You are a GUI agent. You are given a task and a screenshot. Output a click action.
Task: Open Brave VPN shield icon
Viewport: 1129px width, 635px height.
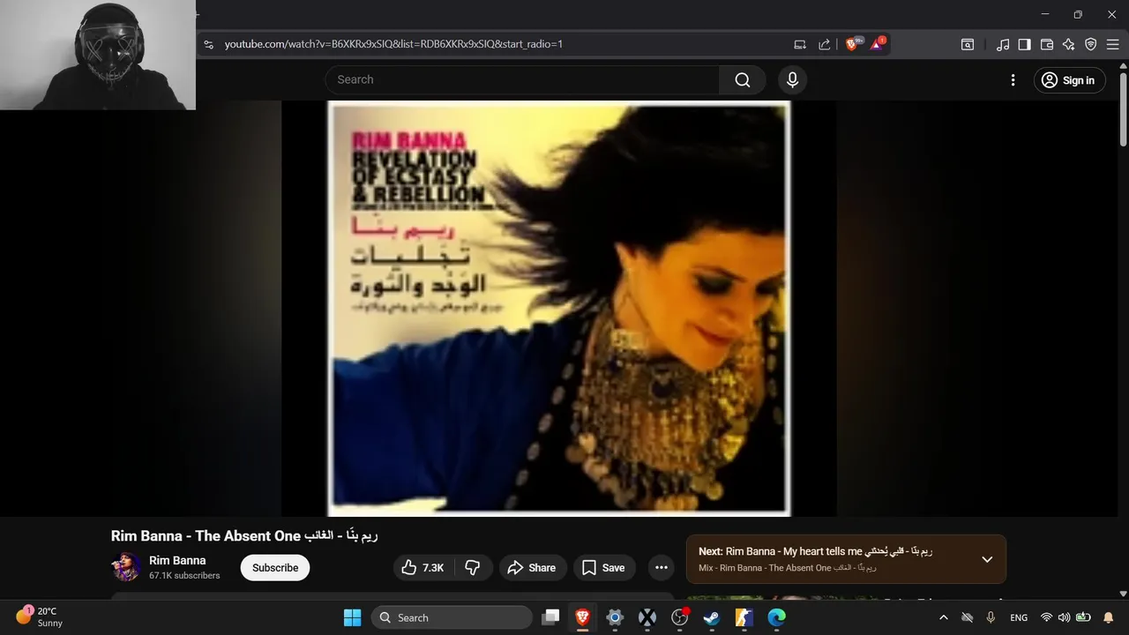[x=1090, y=44]
